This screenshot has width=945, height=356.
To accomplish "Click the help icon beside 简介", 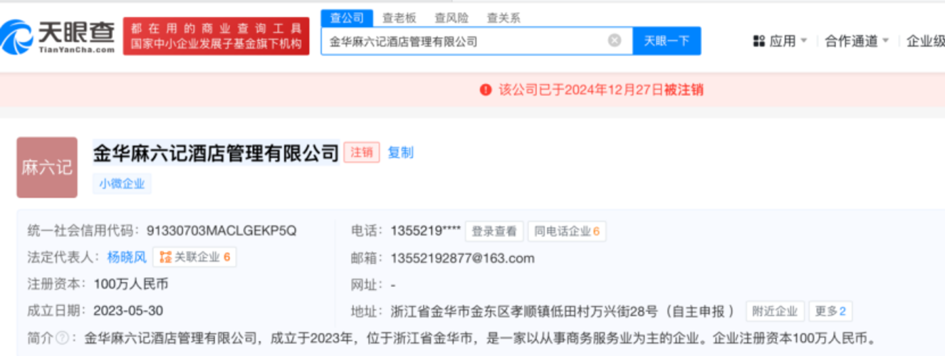I will click(62, 338).
